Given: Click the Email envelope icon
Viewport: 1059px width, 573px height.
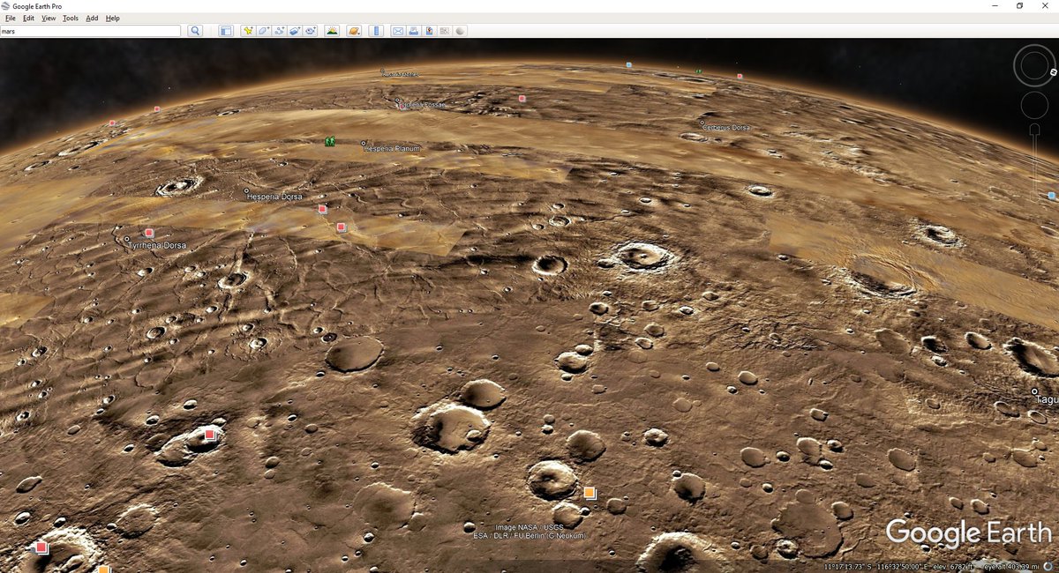Looking at the screenshot, I should [398, 31].
